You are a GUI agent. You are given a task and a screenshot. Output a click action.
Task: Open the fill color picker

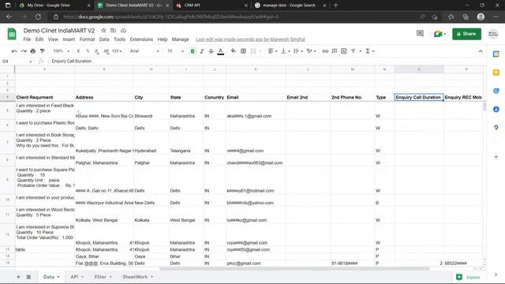(234, 51)
